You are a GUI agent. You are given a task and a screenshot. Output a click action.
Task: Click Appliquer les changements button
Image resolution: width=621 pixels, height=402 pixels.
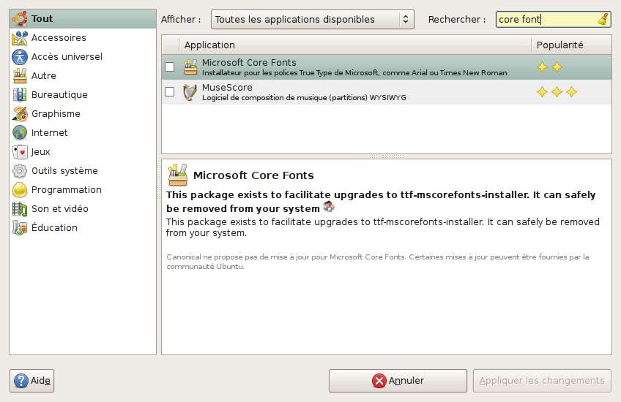tap(542, 381)
